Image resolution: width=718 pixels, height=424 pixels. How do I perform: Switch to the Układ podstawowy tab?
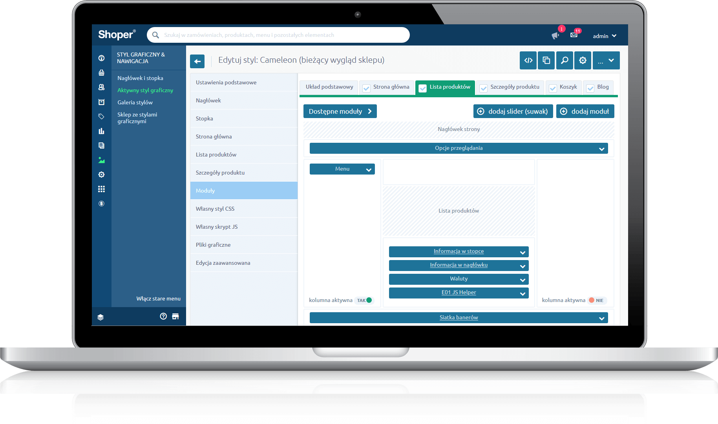coord(329,87)
